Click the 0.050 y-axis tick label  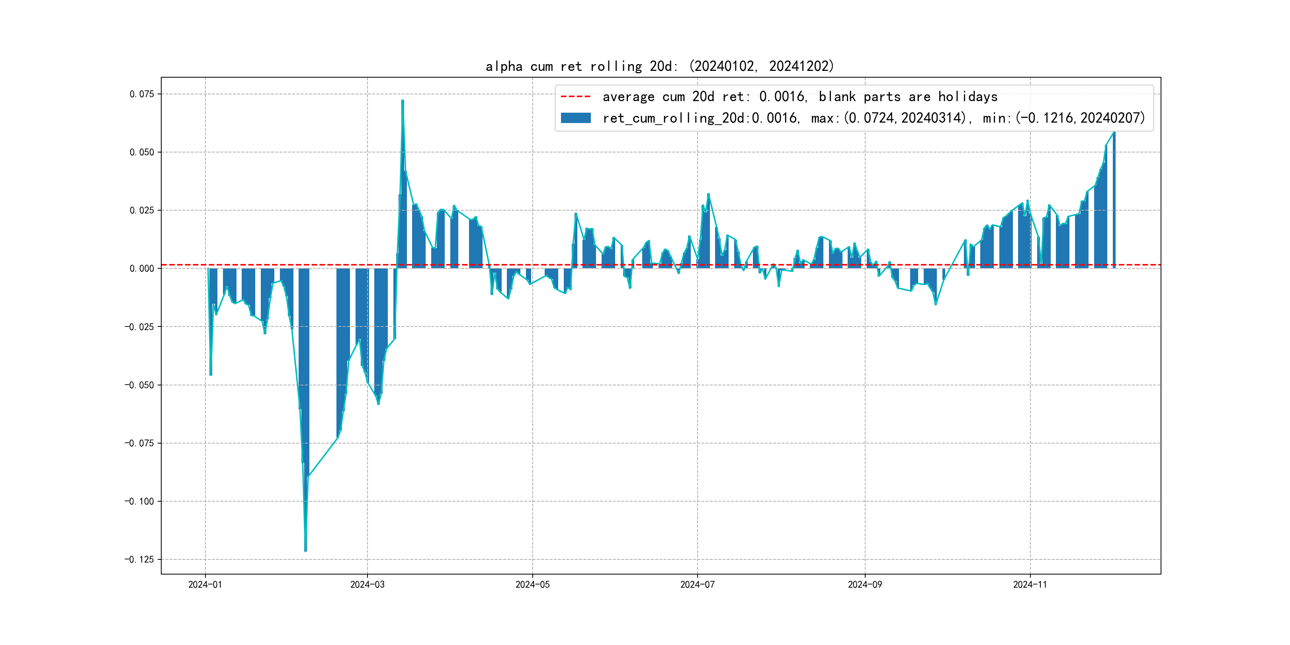(142, 152)
